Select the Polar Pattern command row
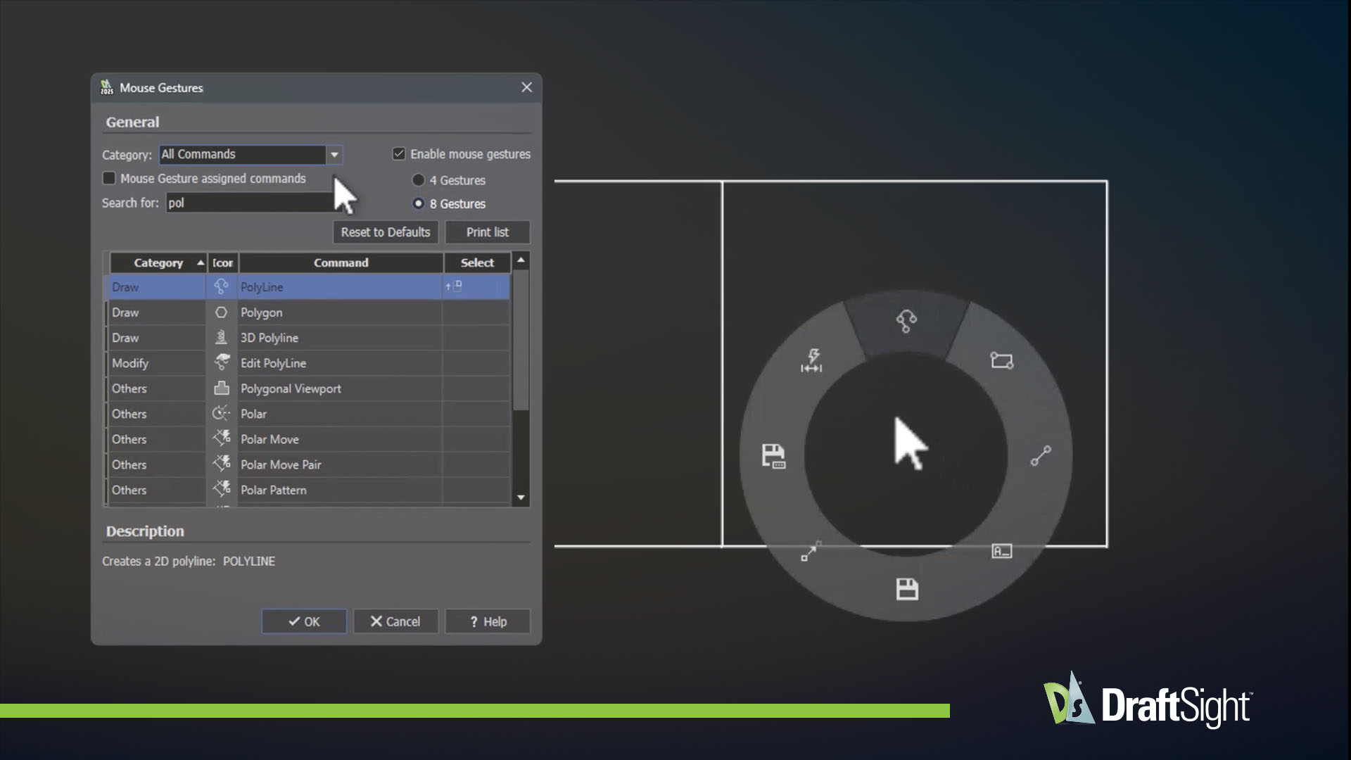The image size is (1351, 760). [308, 489]
